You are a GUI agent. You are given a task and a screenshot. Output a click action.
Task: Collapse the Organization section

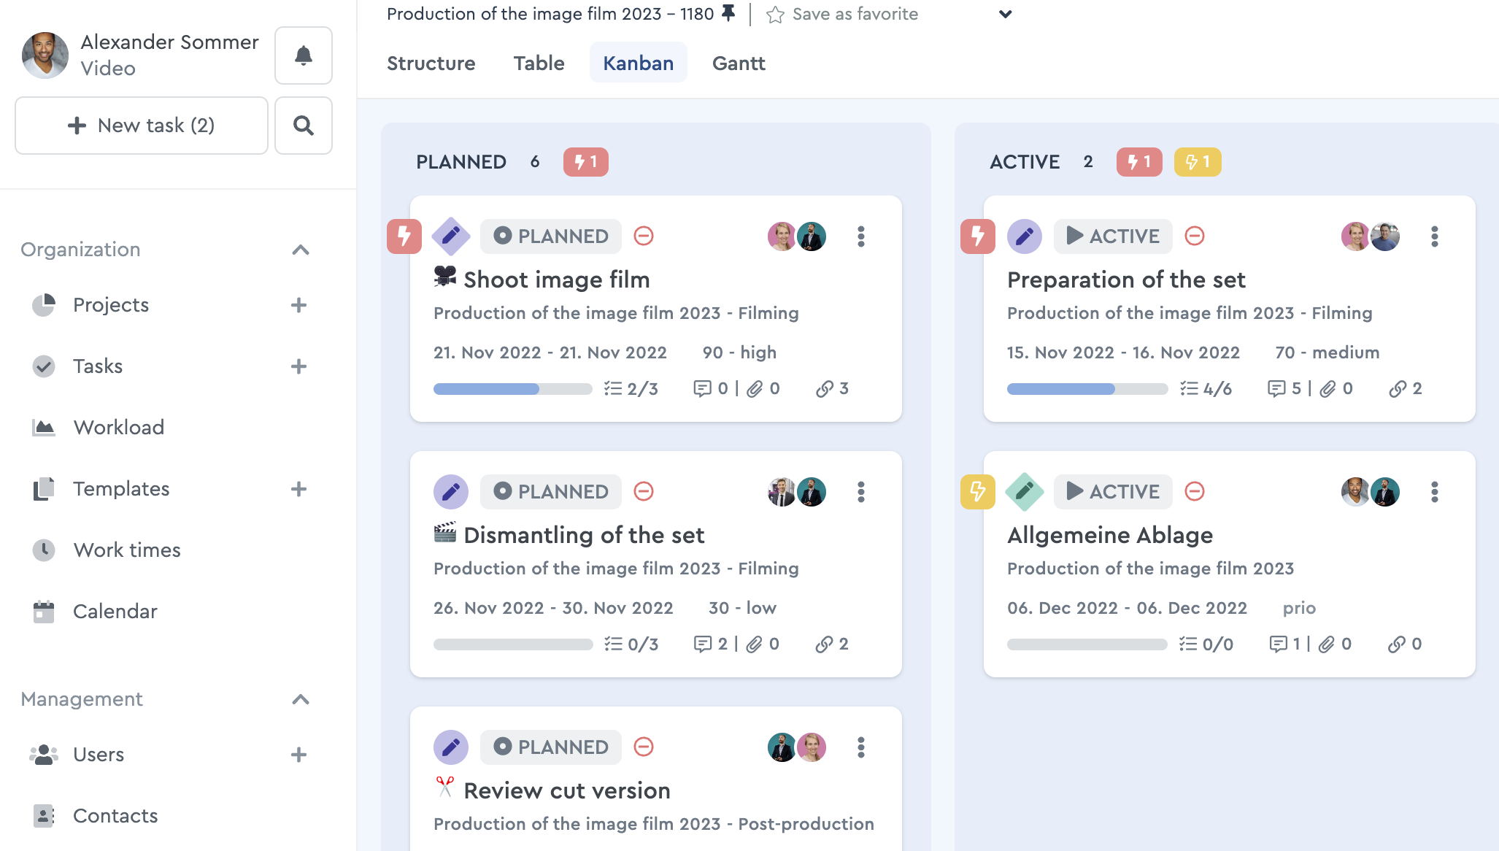tap(301, 250)
